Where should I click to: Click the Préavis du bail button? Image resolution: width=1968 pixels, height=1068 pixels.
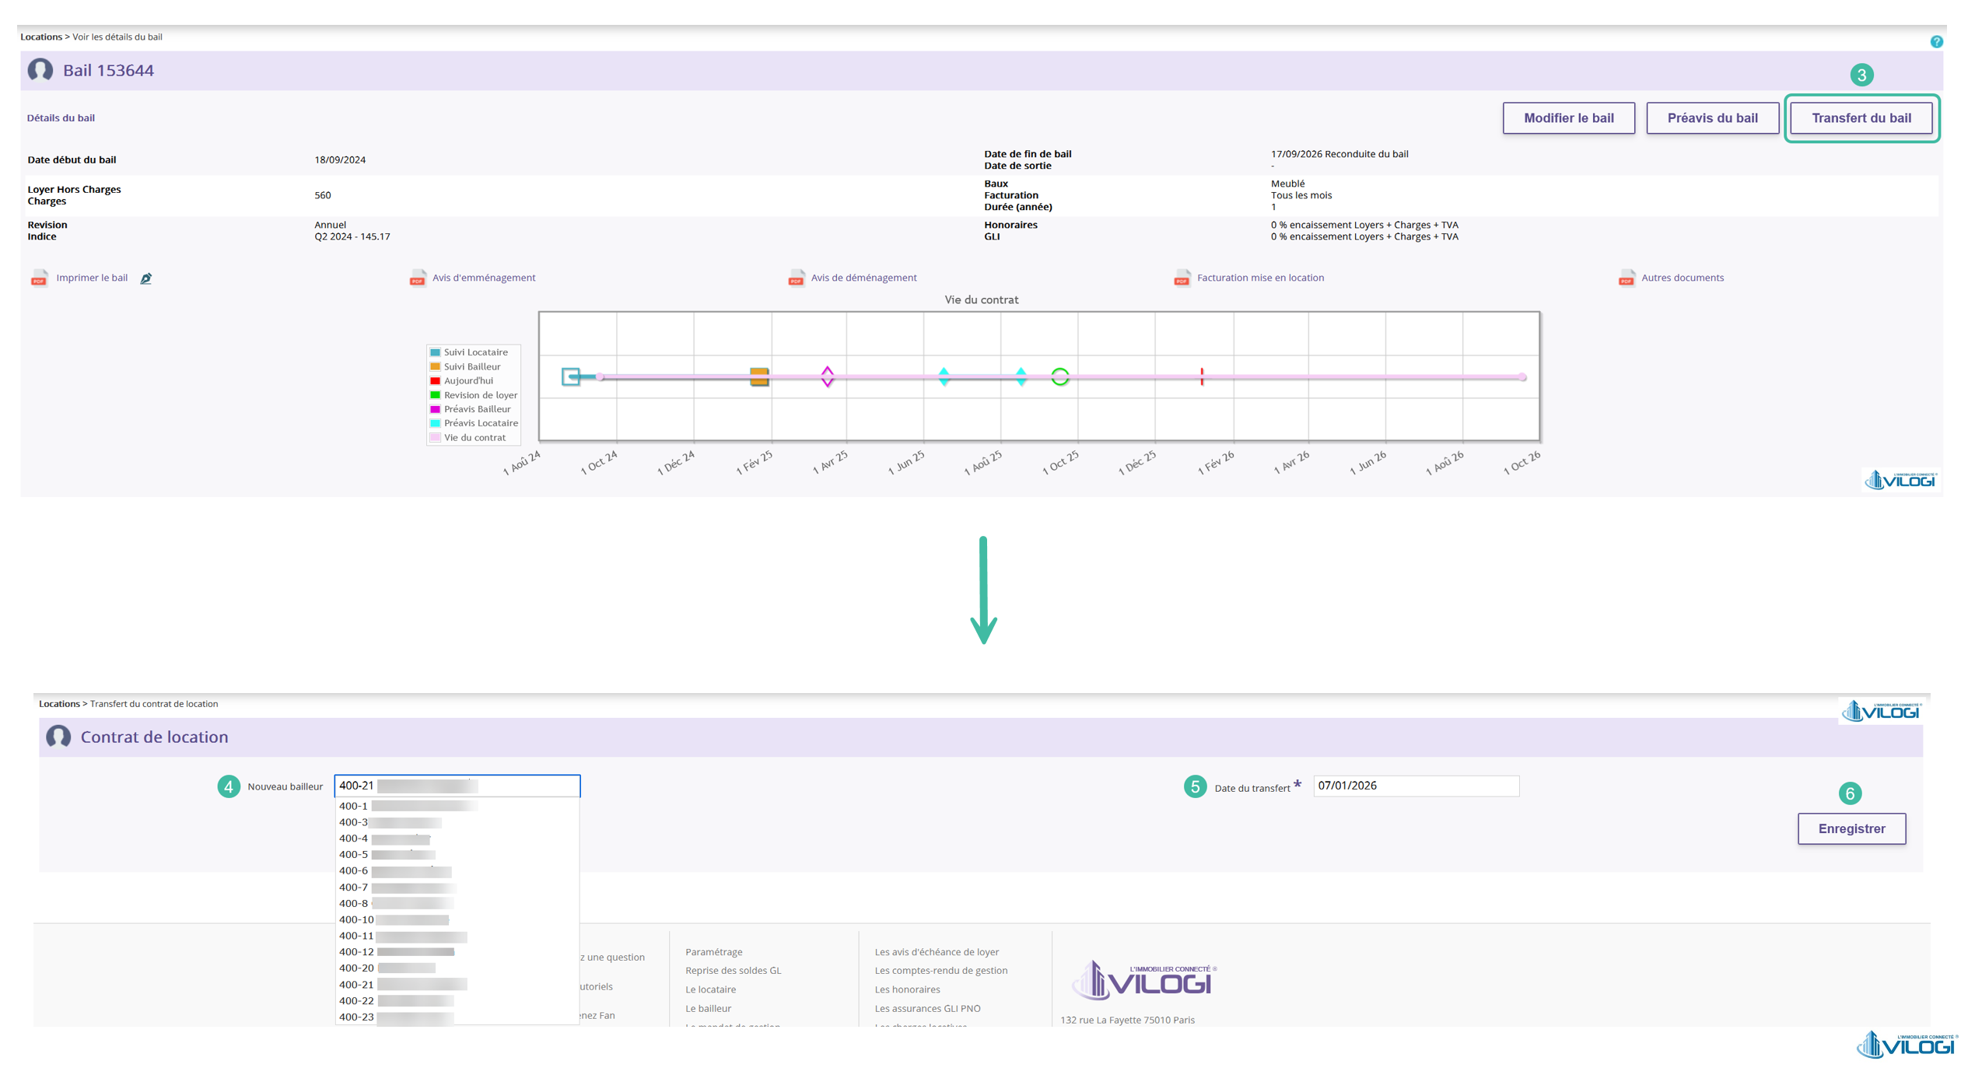[1712, 118]
